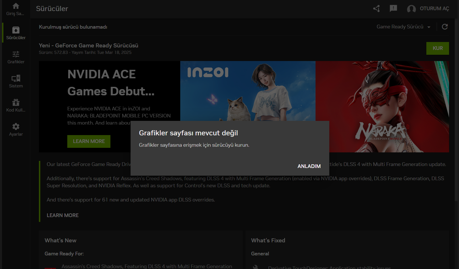Open the Kod Kullan gift icon
This screenshot has width=459, height=269.
[16, 102]
